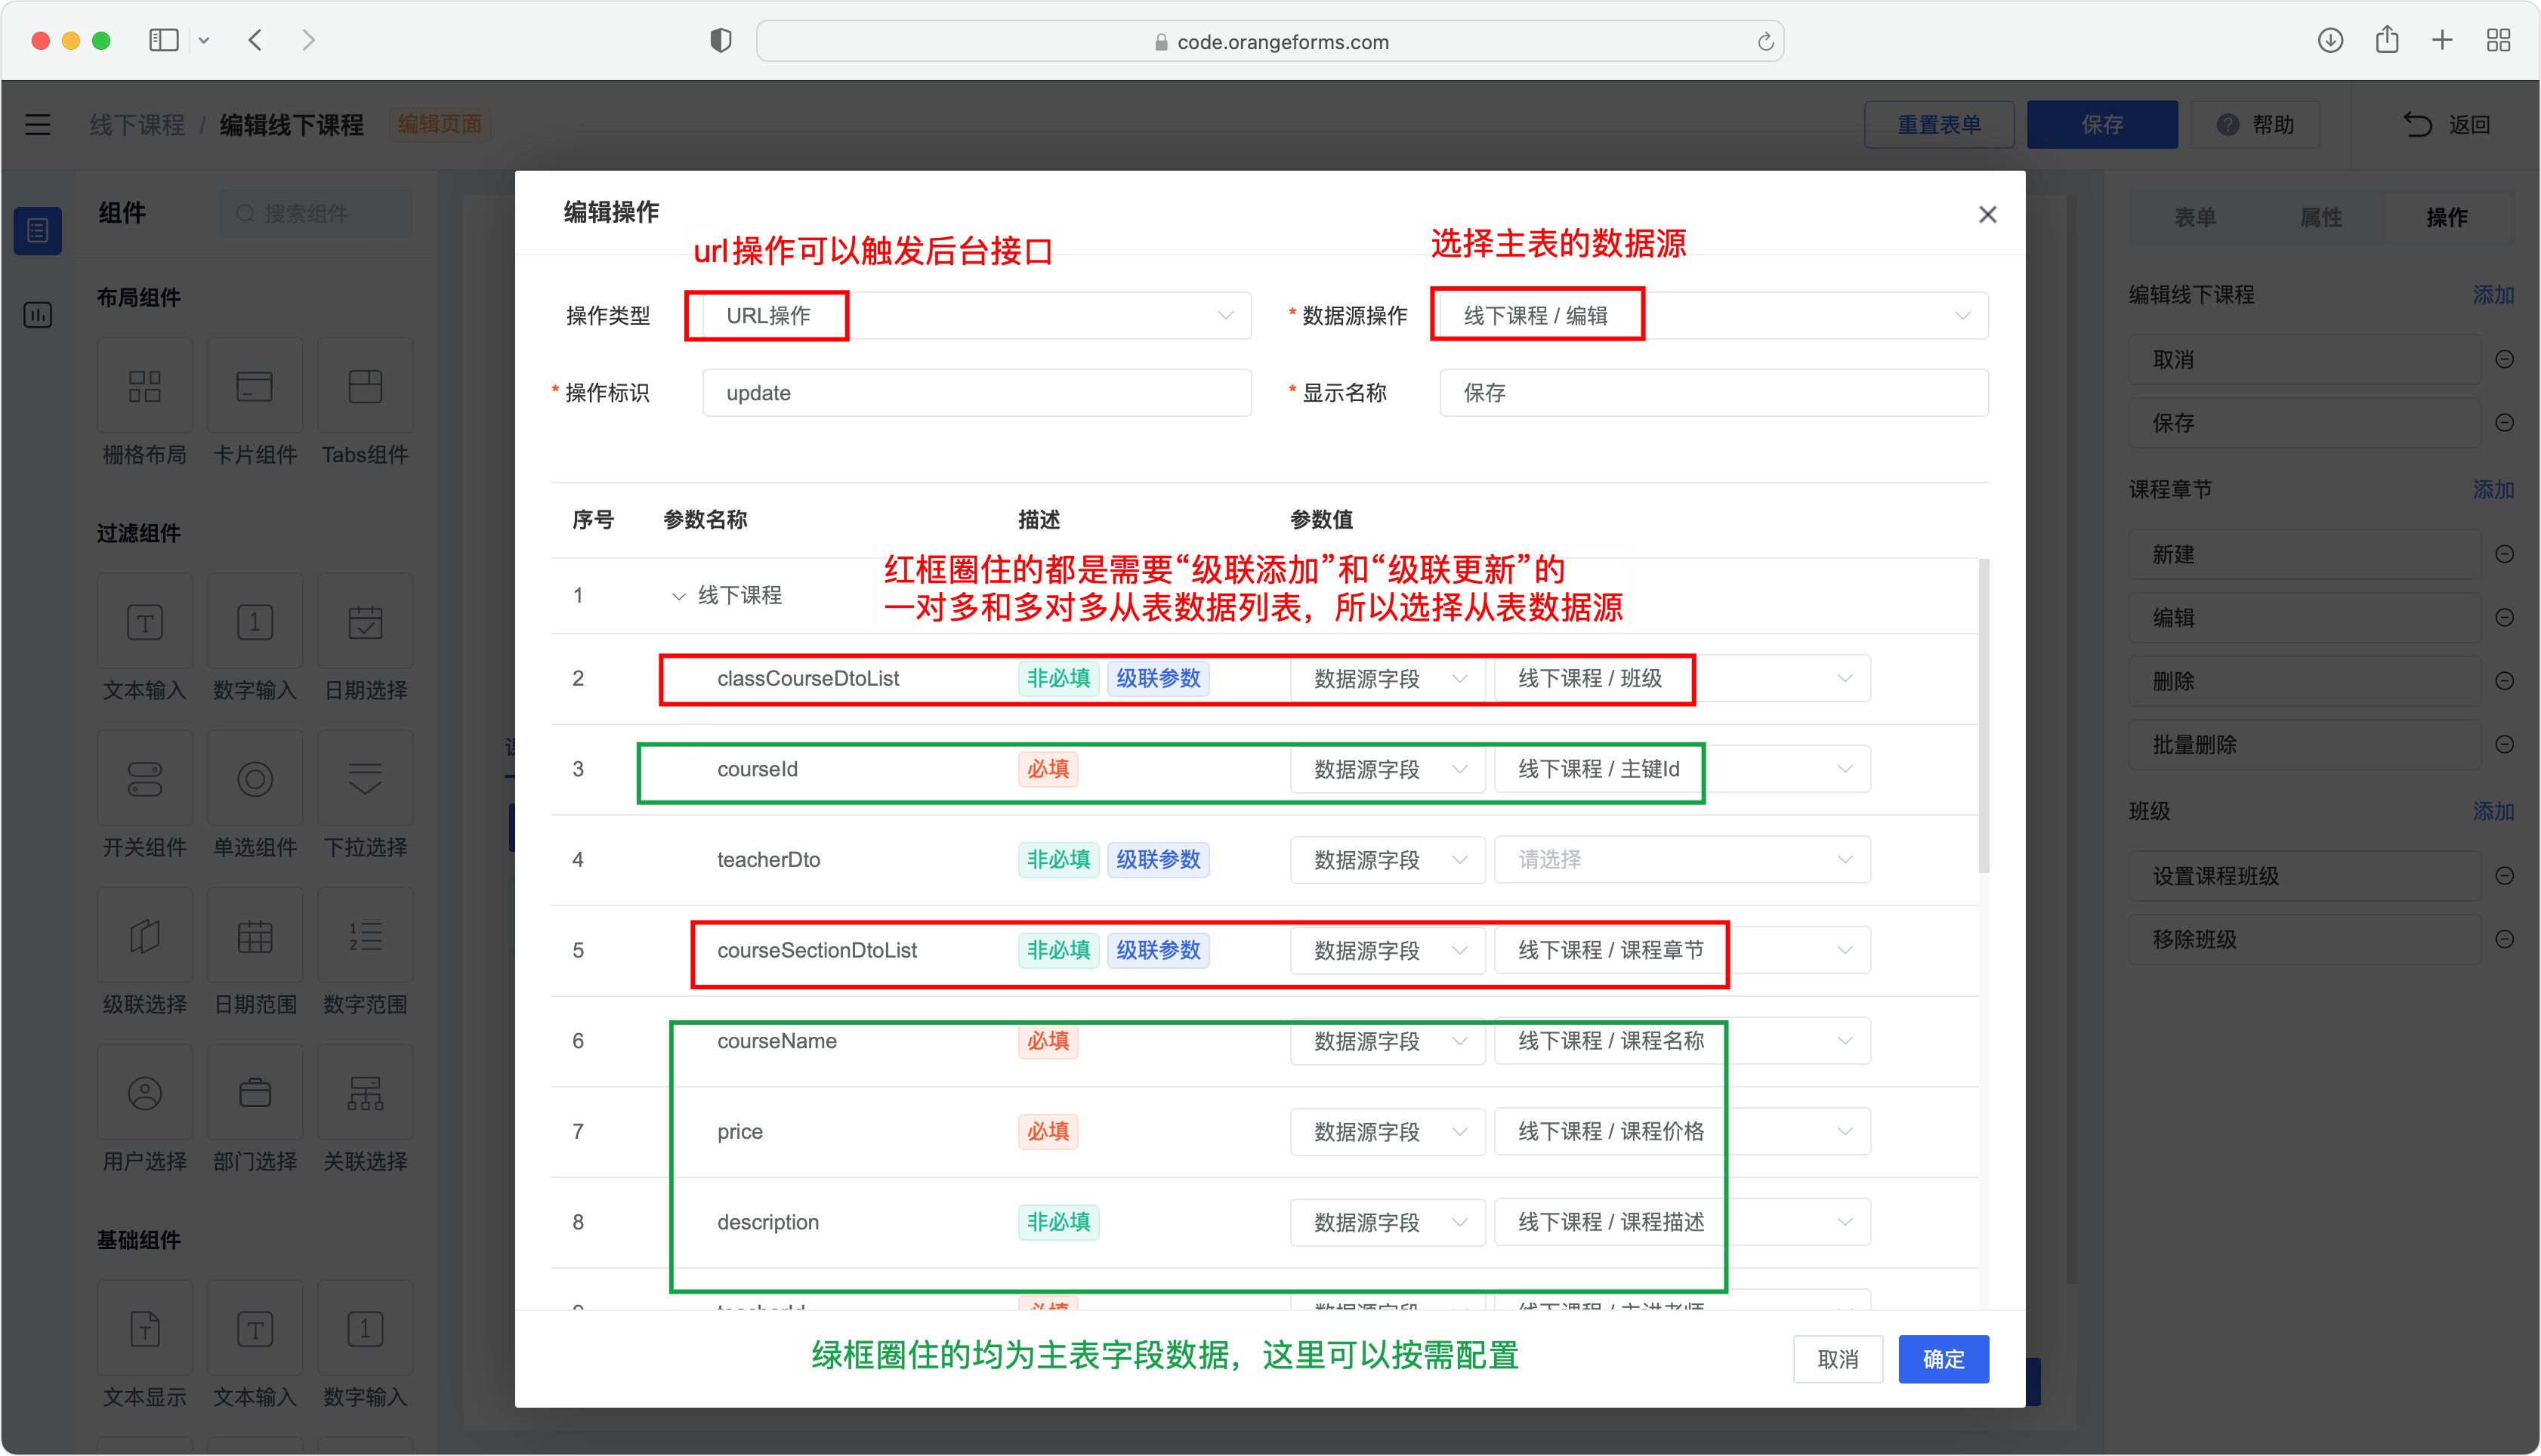The width and height of the screenshot is (2541, 1456).
Task: Select the 下拉选择 component icon
Action: tap(365, 779)
